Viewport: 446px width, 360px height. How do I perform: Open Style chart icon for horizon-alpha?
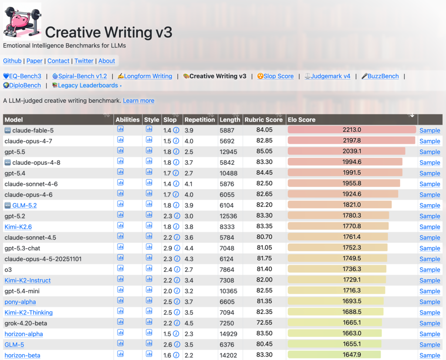tap(149, 333)
